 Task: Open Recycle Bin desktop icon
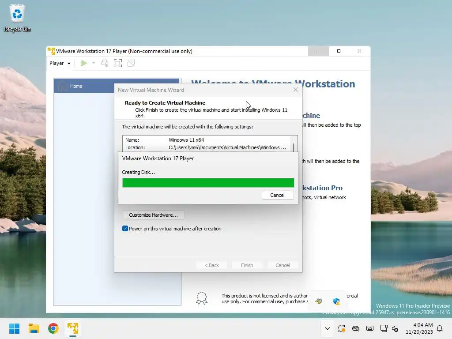(x=17, y=18)
